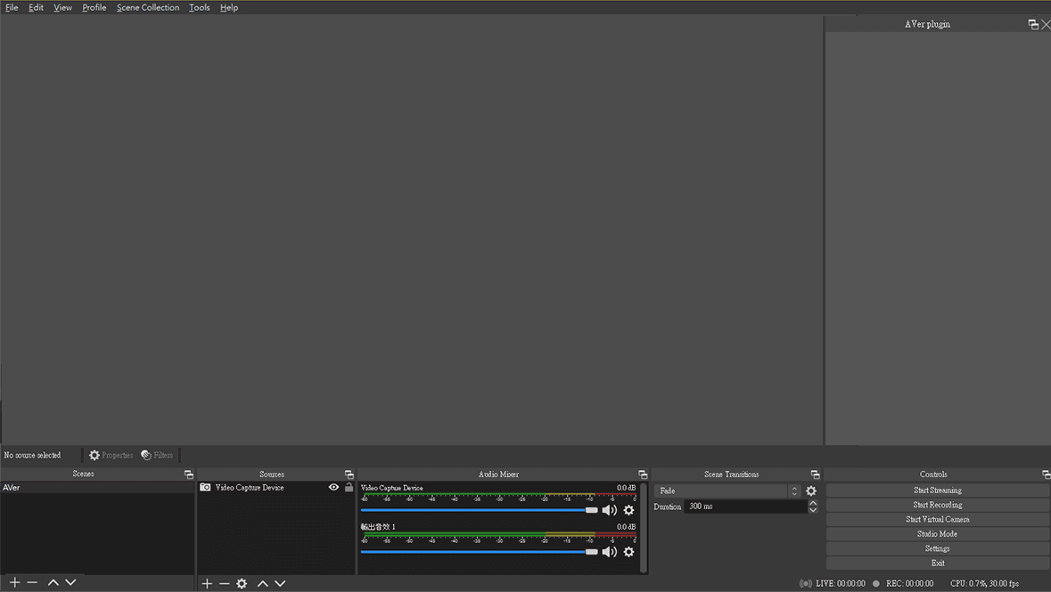1051x592 pixels.
Task: Adjust Video Capture Device volume slider
Action: [479, 510]
